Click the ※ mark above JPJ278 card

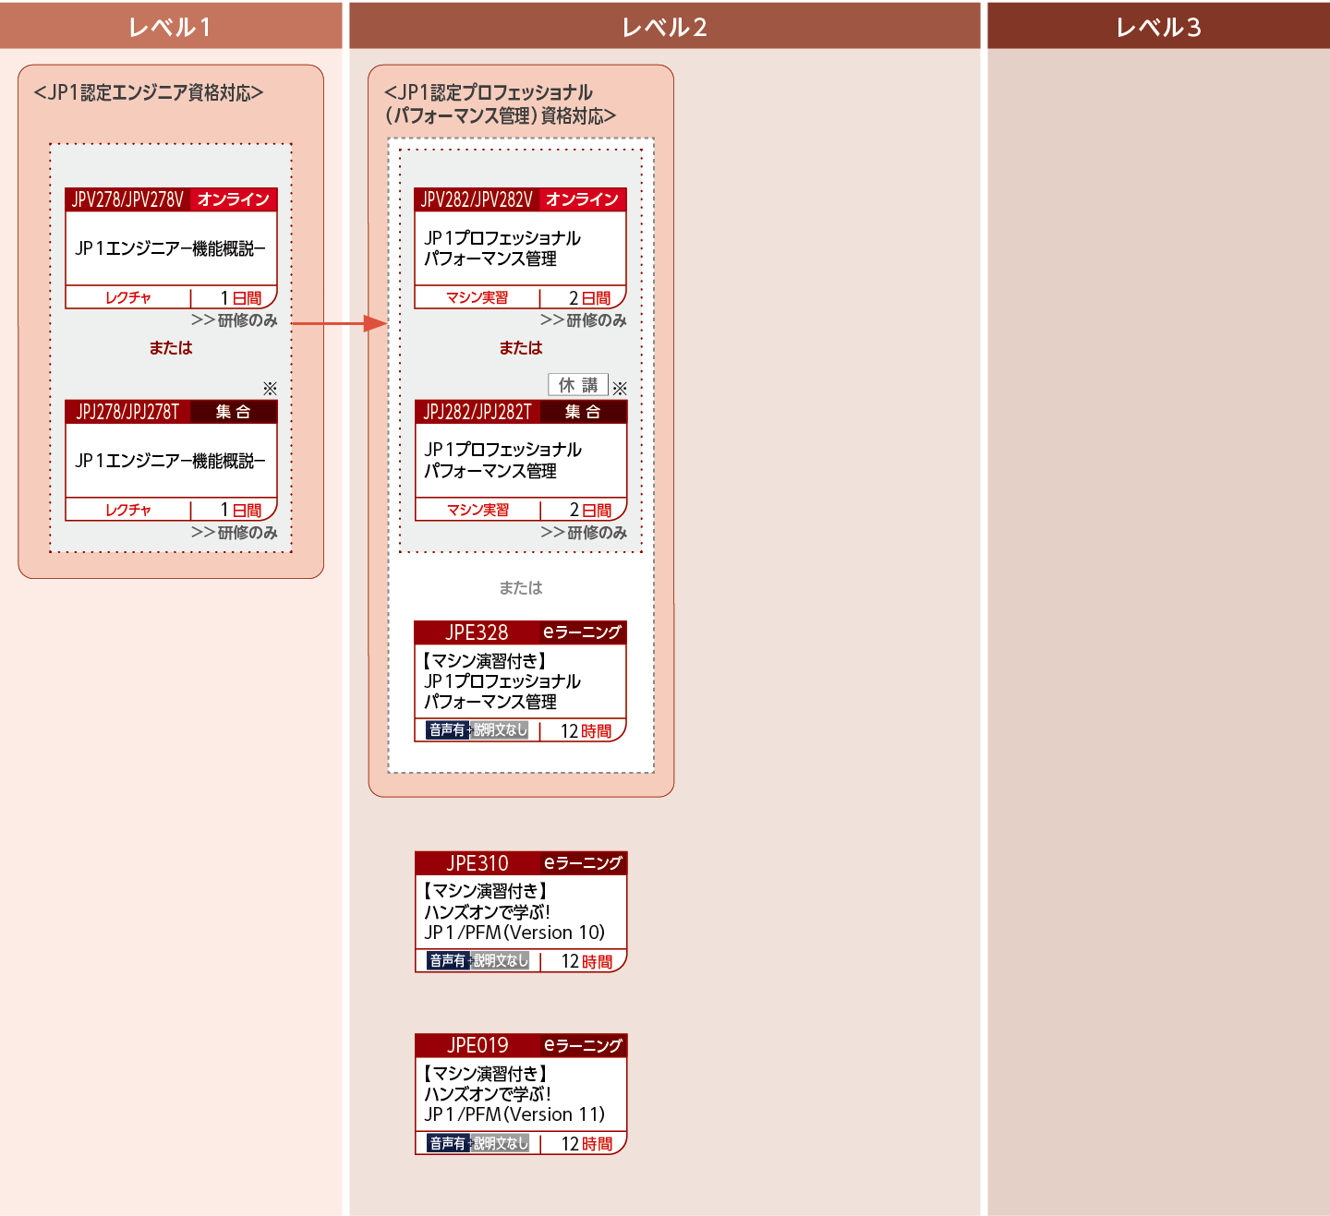tap(270, 388)
